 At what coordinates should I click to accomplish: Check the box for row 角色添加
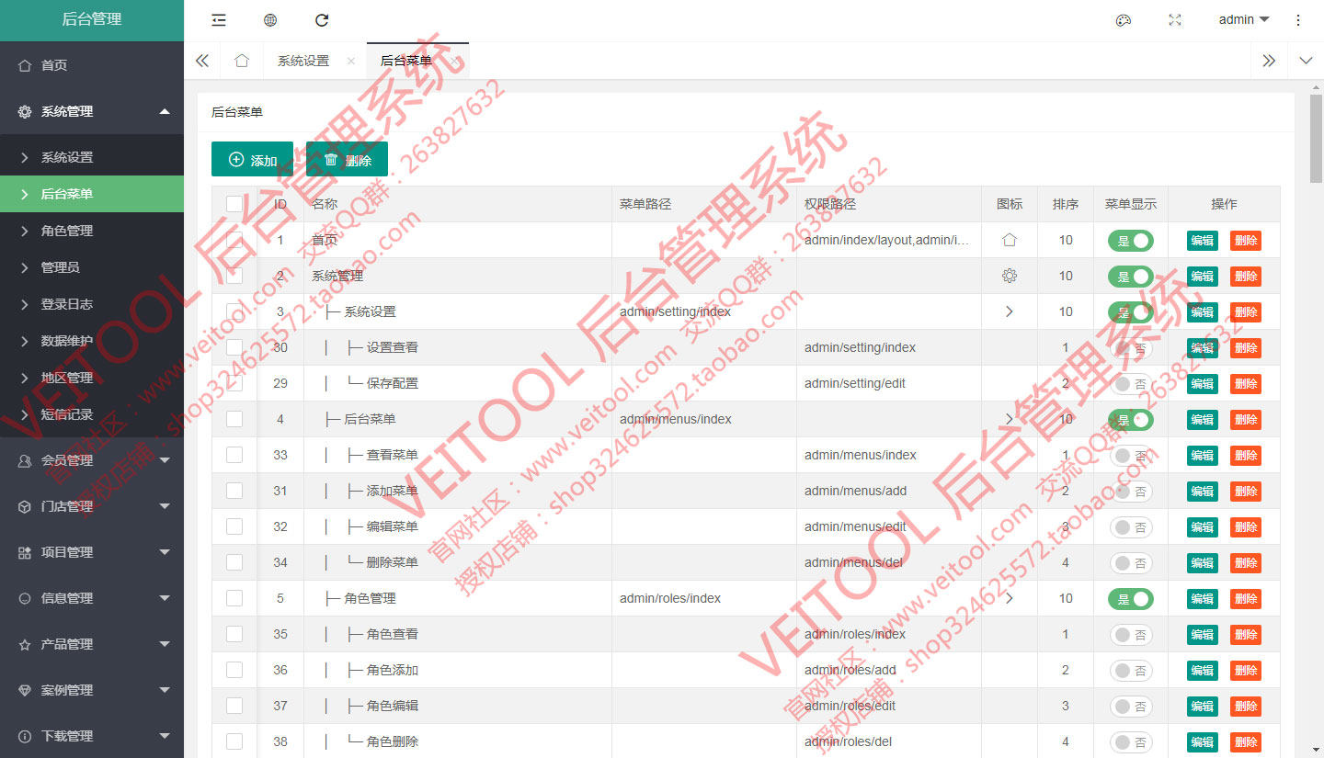pos(234,670)
